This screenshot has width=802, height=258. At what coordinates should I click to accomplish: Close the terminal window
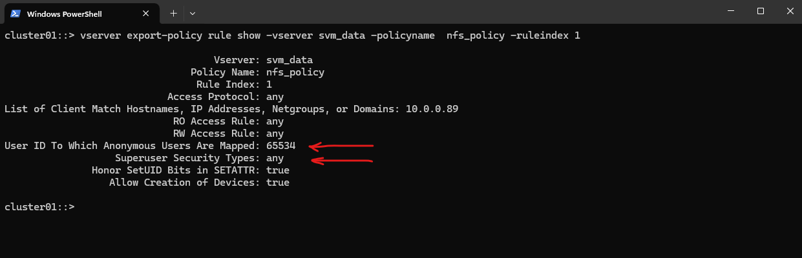tap(790, 11)
